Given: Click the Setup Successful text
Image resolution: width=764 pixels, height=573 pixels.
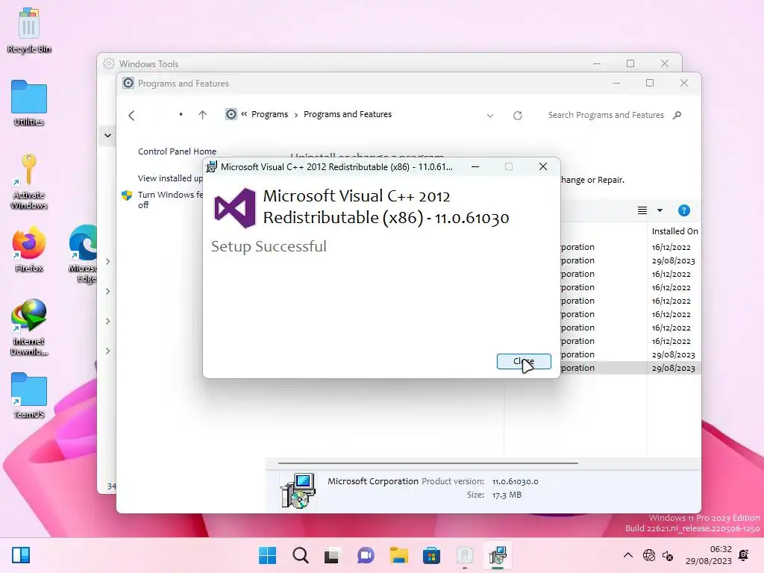Looking at the screenshot, I should (x=269, y=246).
